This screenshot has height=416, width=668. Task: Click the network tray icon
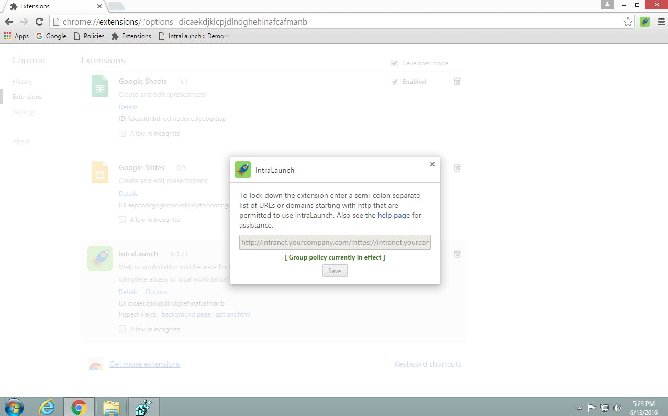click(605, 408)
